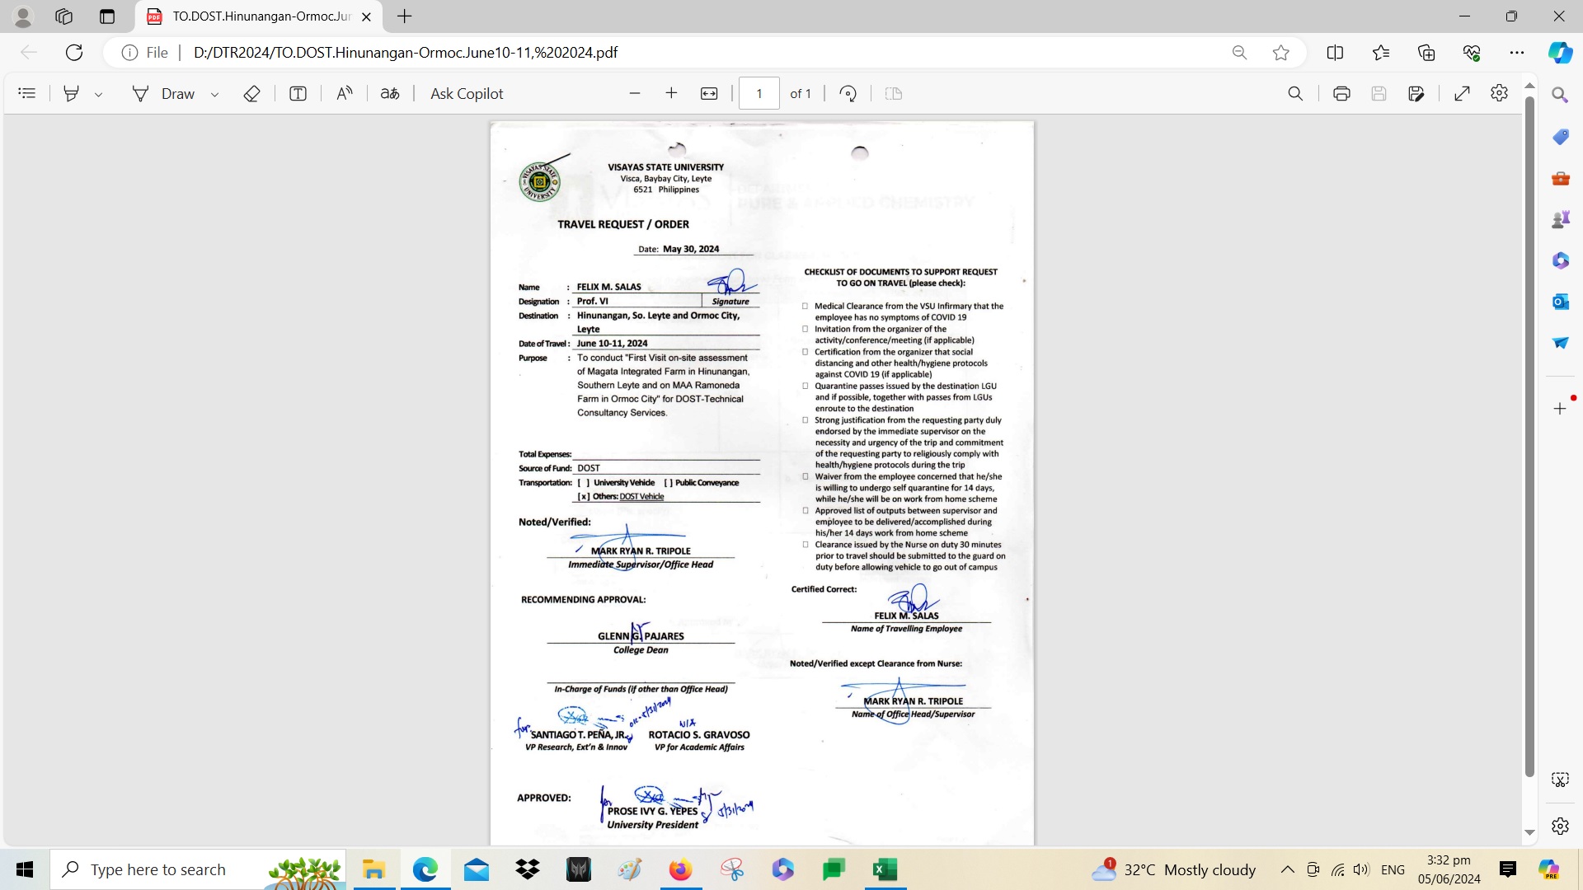The width and height of the screenshot is (1583, 890).
Task: Toggle full screen mode for the PDF
Action: pyautogui.click(x=1462, y=94)
